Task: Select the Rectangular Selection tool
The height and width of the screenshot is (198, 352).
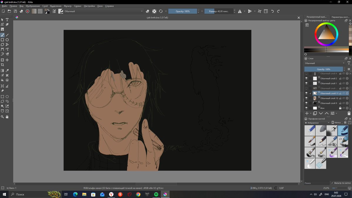Action: [x=2, y=97]
